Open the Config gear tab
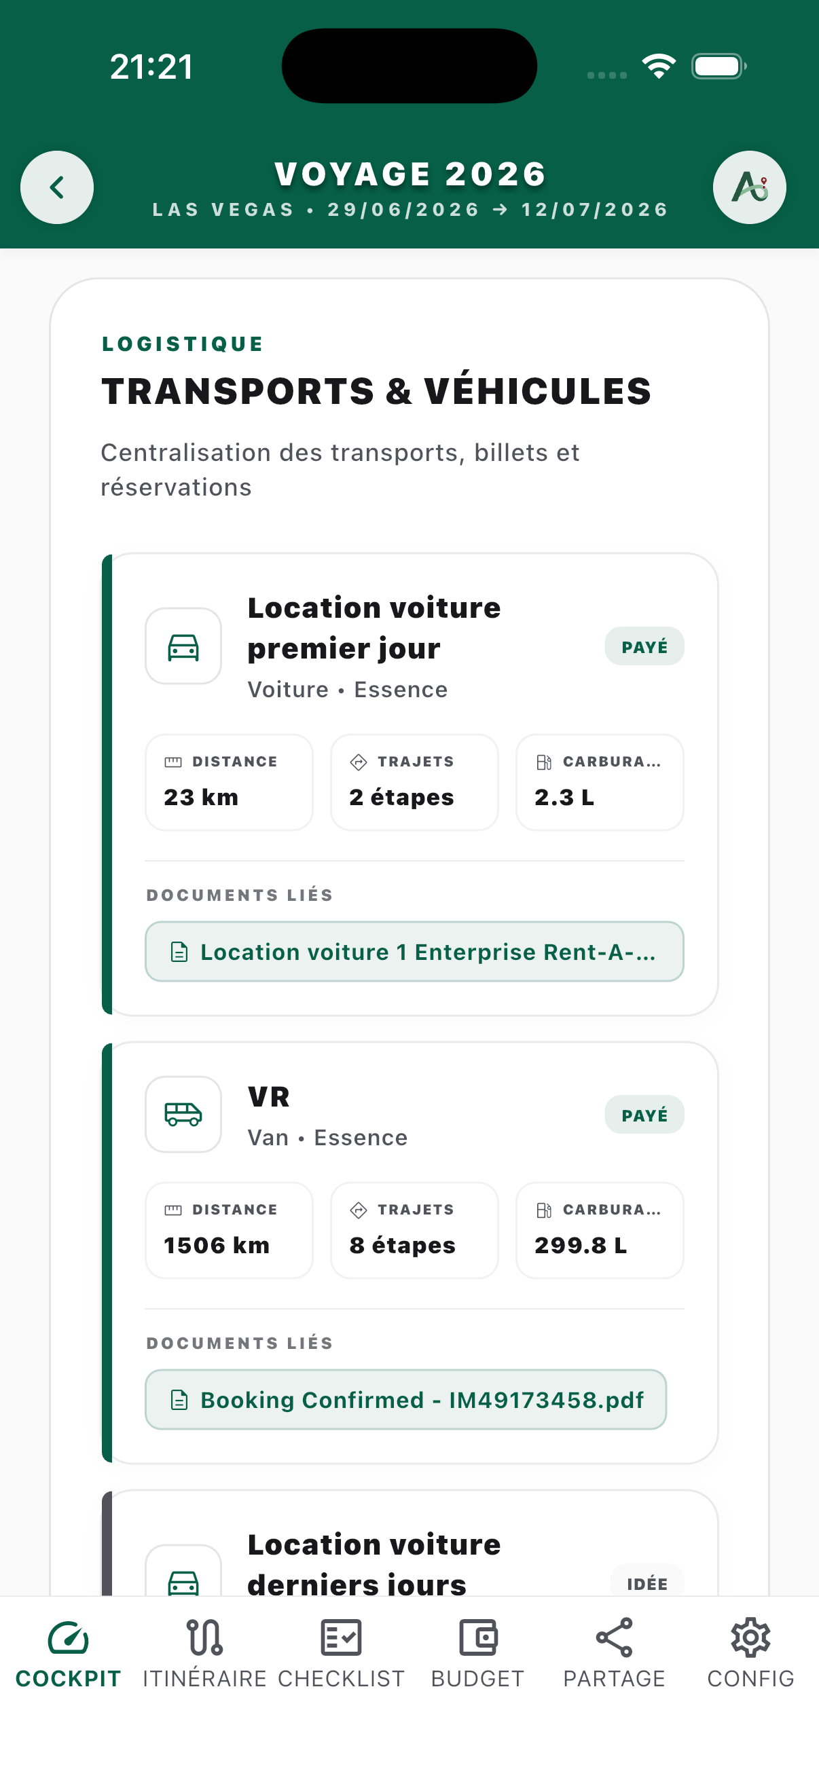819x1780 pixels. (x=750, y=1654)
